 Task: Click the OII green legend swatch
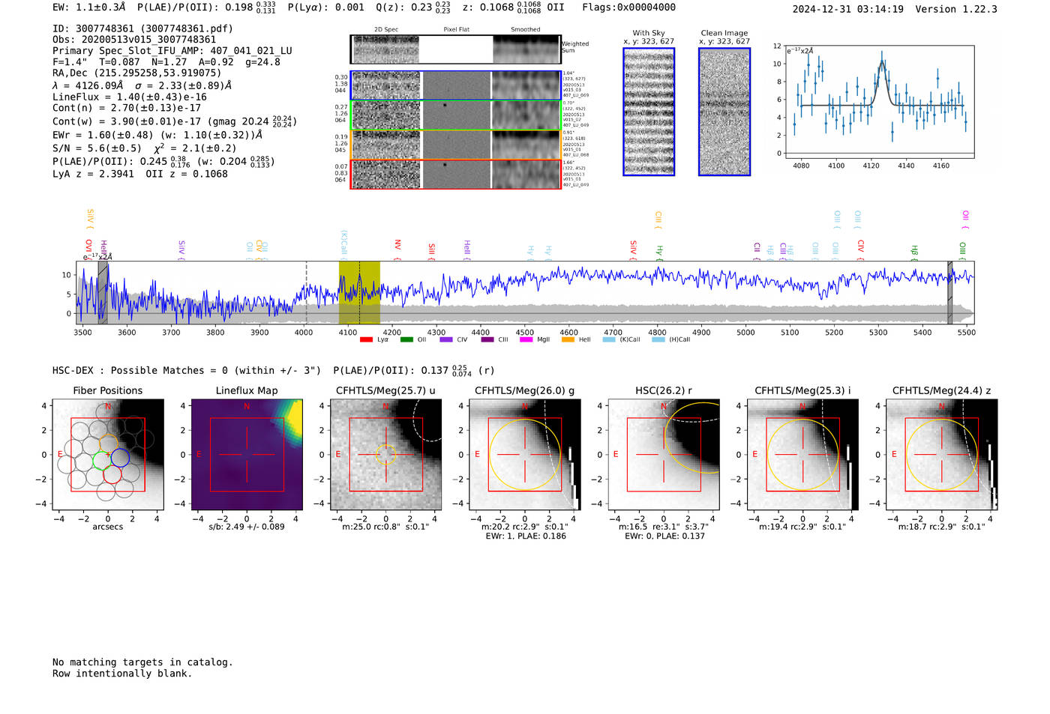[x=406, y=339]
